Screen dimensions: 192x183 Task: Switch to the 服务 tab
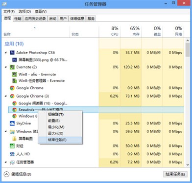coord(91,19)
